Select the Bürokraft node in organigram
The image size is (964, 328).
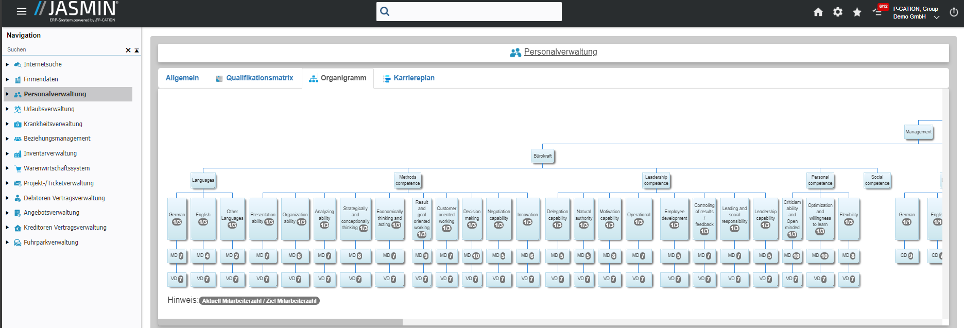click(542, 156)
